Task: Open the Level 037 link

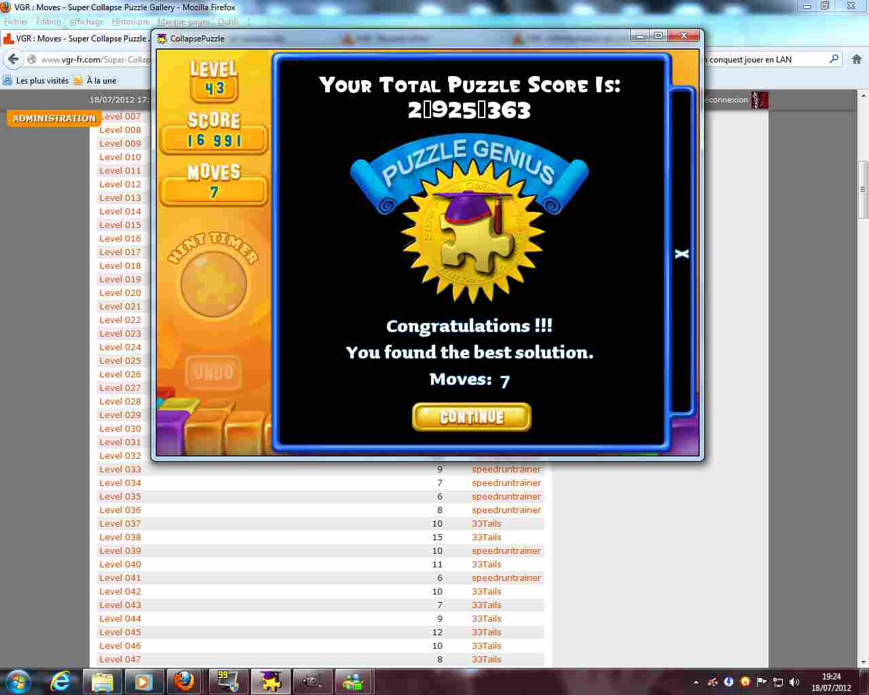Action: (x=120, y=523)
